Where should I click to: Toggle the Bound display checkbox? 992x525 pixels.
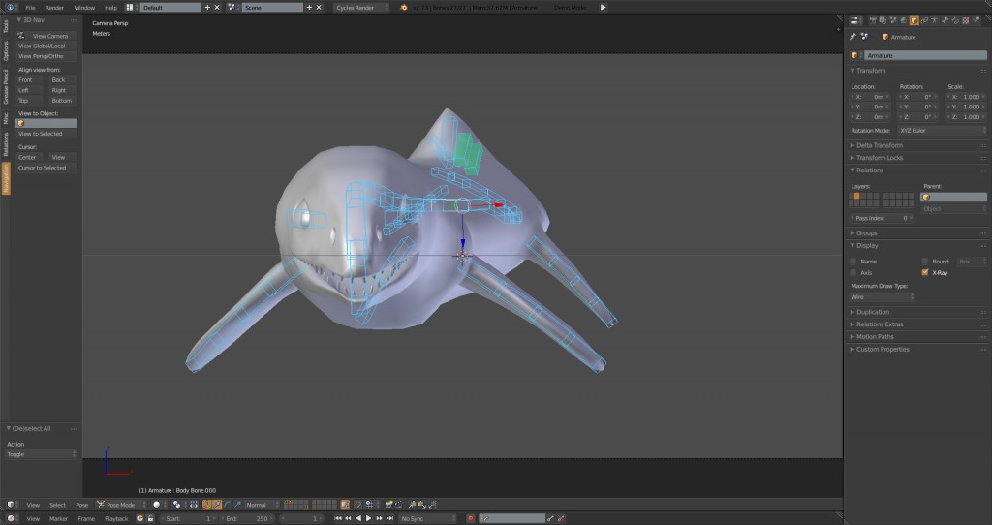pos(925,262)
